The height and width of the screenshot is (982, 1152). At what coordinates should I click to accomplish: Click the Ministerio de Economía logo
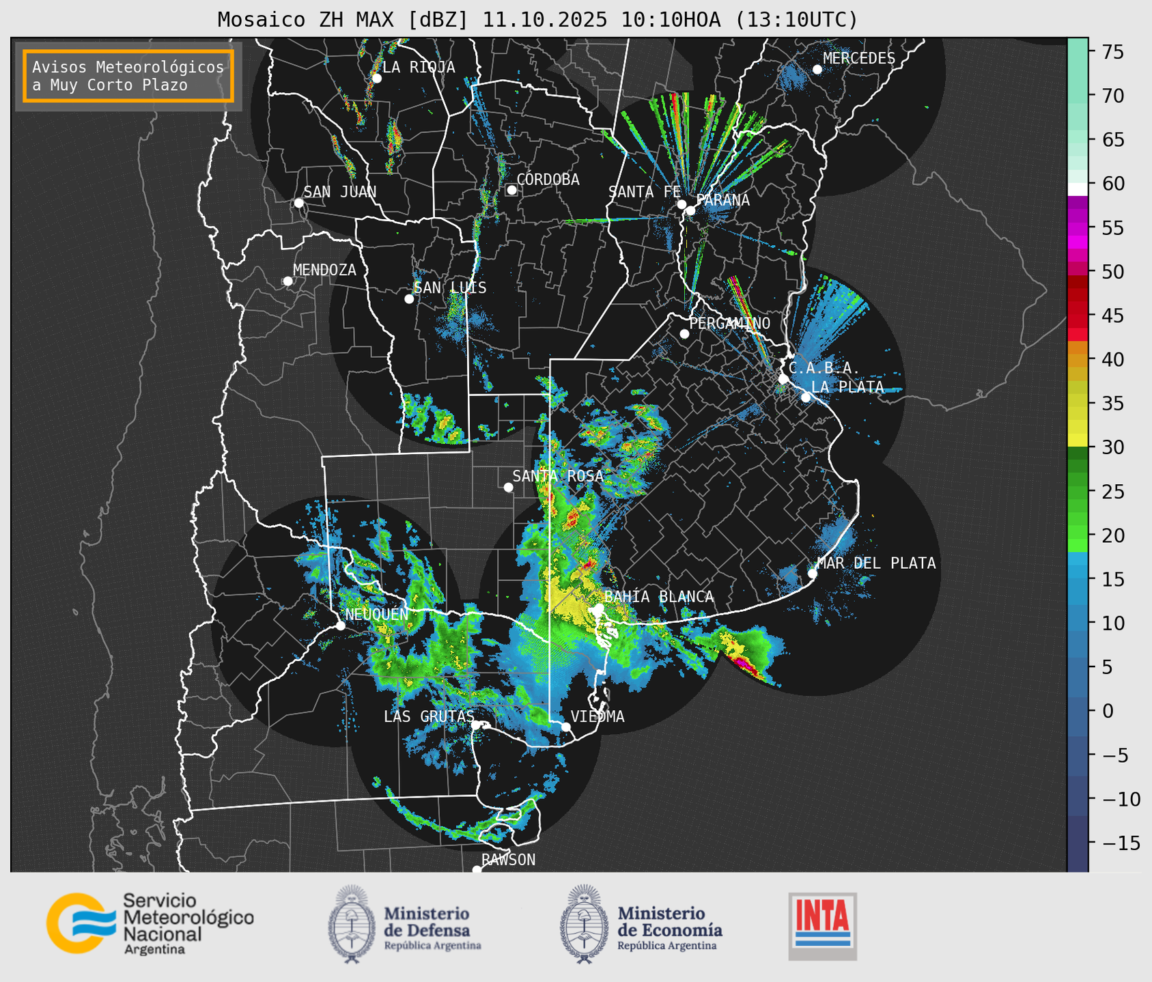(641, 924)
